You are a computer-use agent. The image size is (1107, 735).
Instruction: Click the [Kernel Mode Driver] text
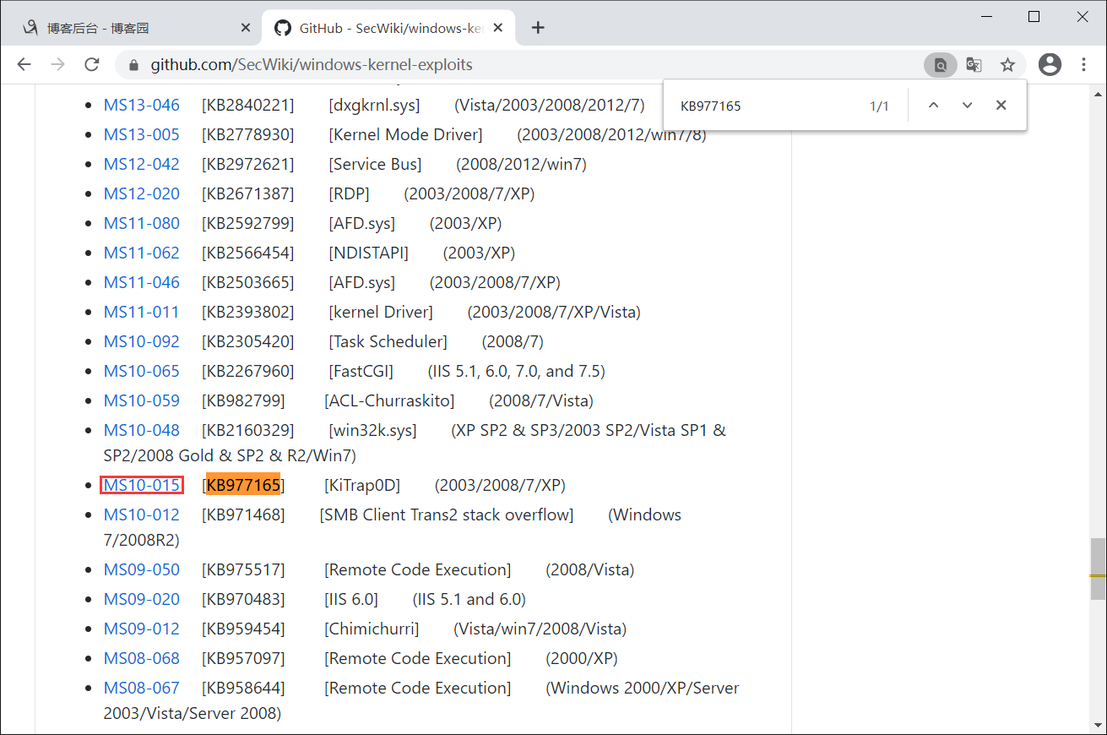[x=405, y=134]
